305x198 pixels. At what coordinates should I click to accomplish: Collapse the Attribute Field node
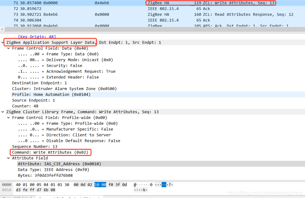pos(8,158)
